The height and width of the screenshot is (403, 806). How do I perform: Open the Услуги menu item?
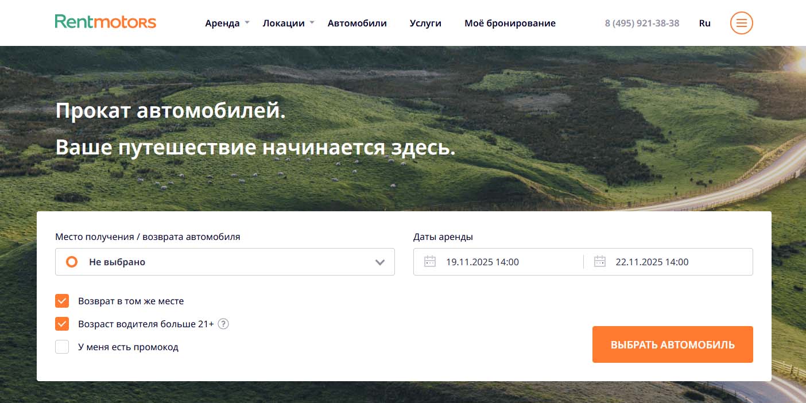[x=425, y=23]
